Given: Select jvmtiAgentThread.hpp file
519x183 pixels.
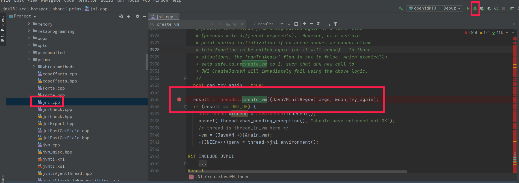Looking at the screenshot, I should (x=65, y=173).
